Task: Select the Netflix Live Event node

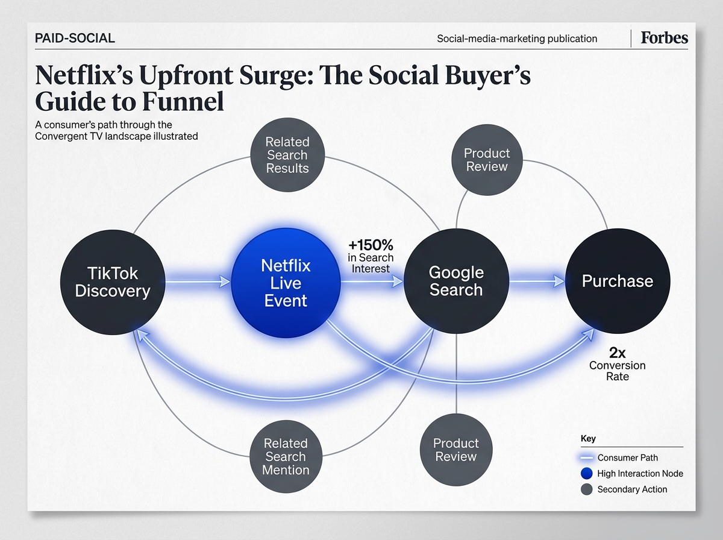Action: (286, 283)
